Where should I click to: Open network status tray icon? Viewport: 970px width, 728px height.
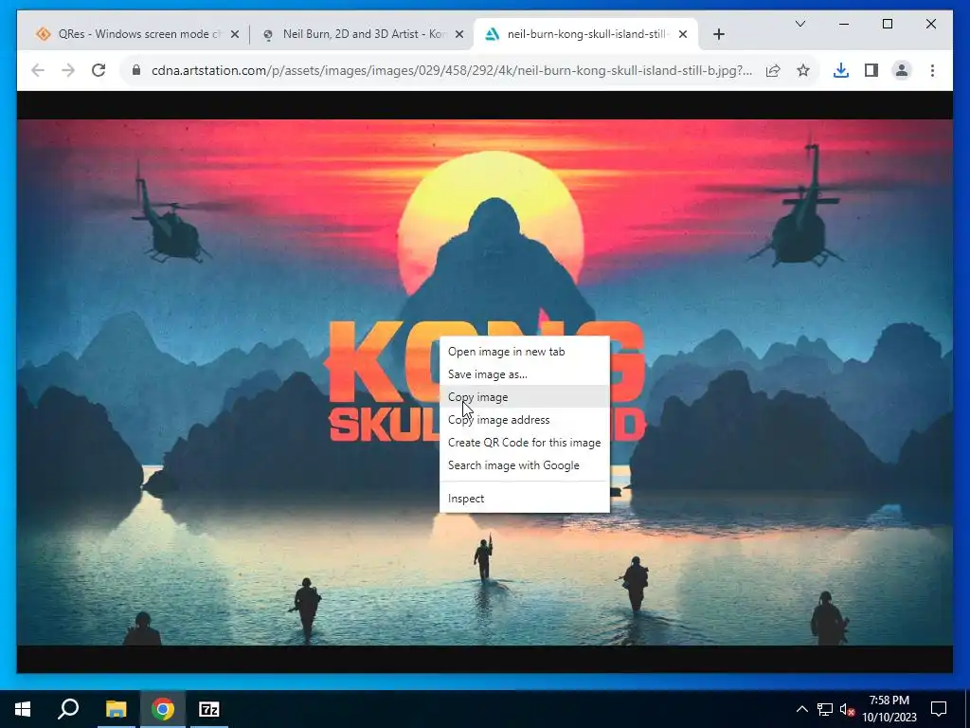pos(825,709)
